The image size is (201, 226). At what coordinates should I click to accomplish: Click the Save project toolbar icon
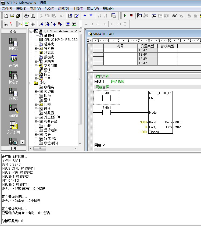pos(18,16)
